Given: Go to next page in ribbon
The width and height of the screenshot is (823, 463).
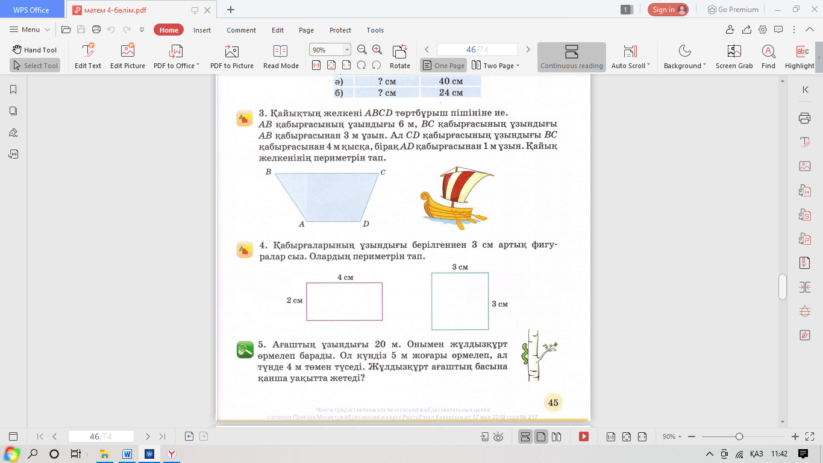Looking at the screenshot, I should [528, 49].
